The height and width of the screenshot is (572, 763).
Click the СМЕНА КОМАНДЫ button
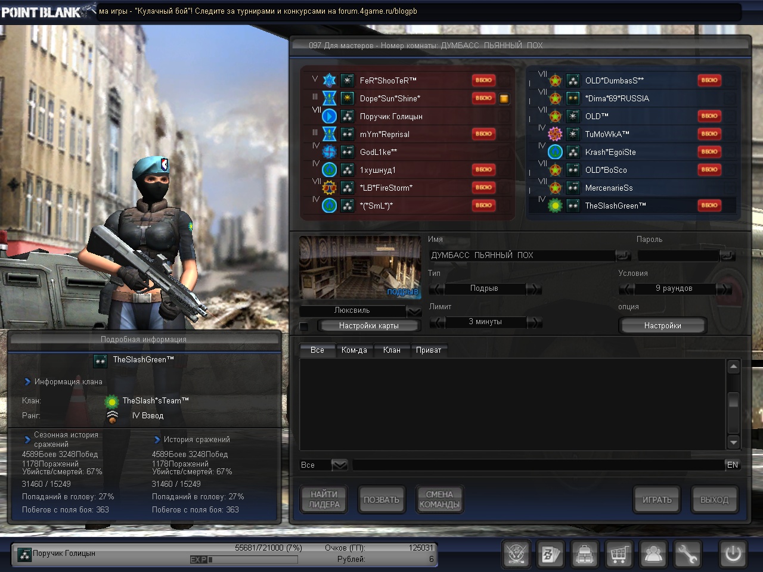click(x=439, y=499)
